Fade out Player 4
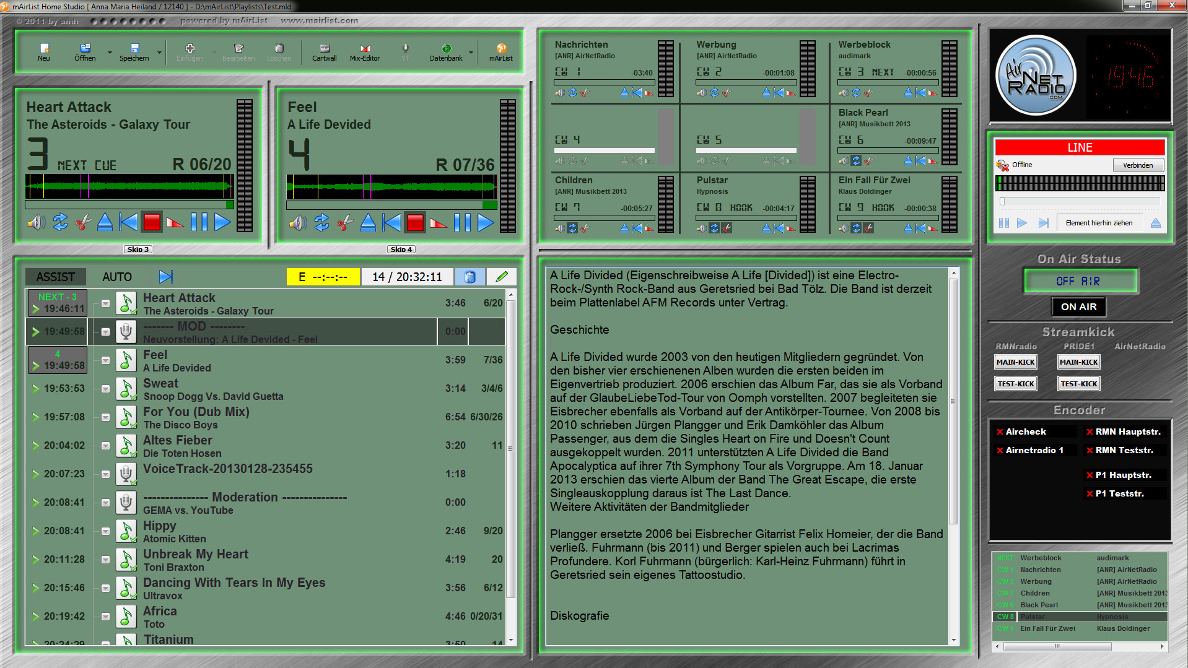The image size is (1188, 668). pos(439,222)
